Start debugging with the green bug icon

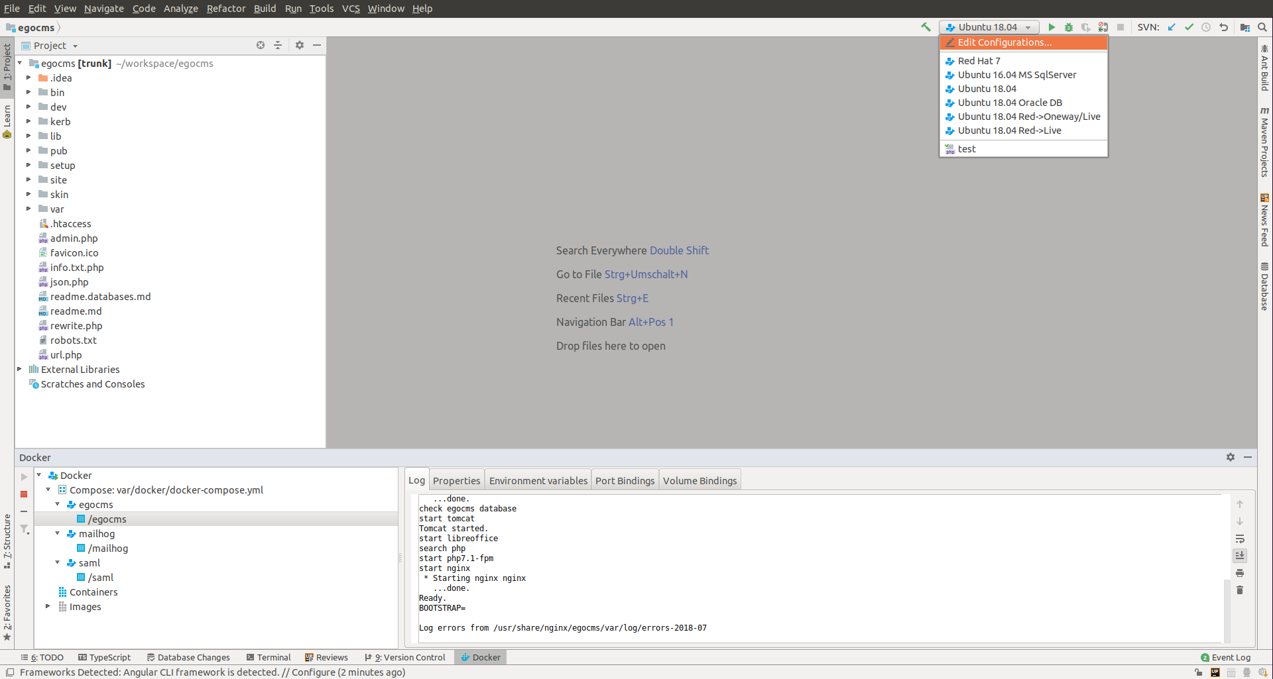point(1069,27)
